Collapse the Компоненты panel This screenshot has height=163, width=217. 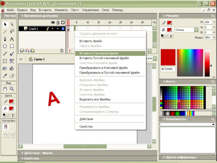(164, 119)
